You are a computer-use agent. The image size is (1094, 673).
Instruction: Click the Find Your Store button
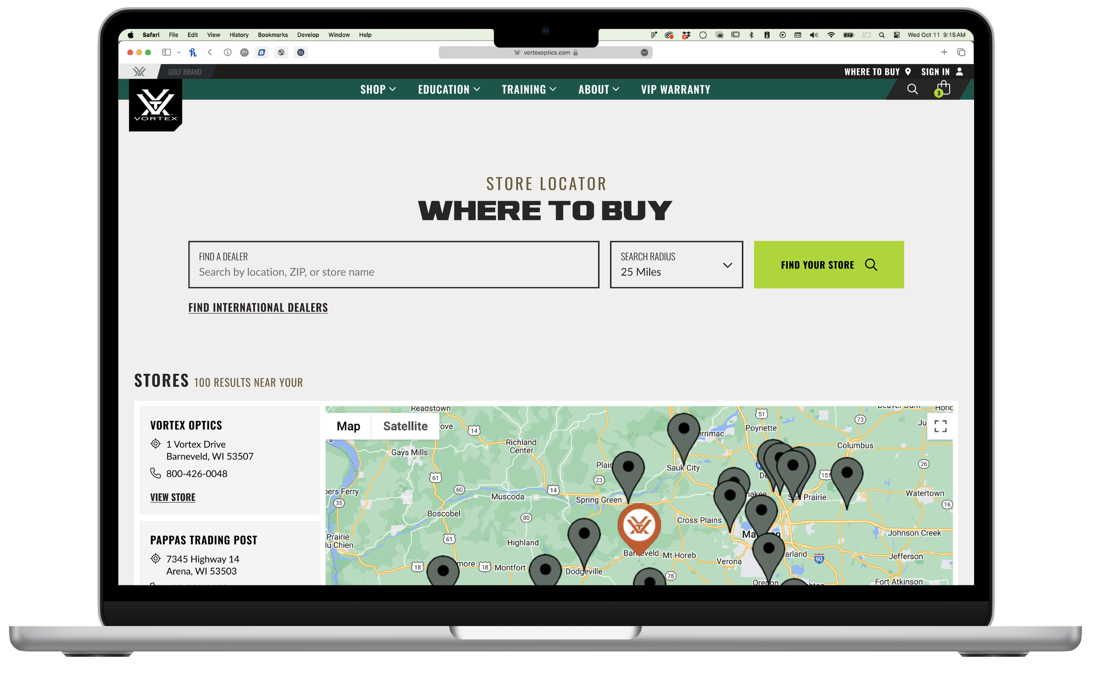click(x=830, y=265)
